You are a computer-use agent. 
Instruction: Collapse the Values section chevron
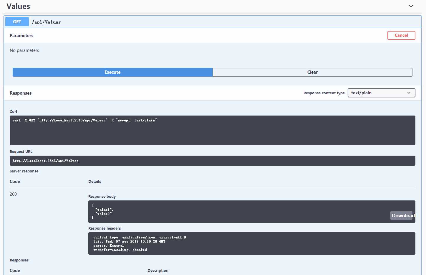411,6
